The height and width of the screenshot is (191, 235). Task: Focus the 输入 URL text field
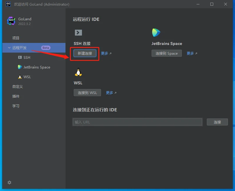point(137,122)
